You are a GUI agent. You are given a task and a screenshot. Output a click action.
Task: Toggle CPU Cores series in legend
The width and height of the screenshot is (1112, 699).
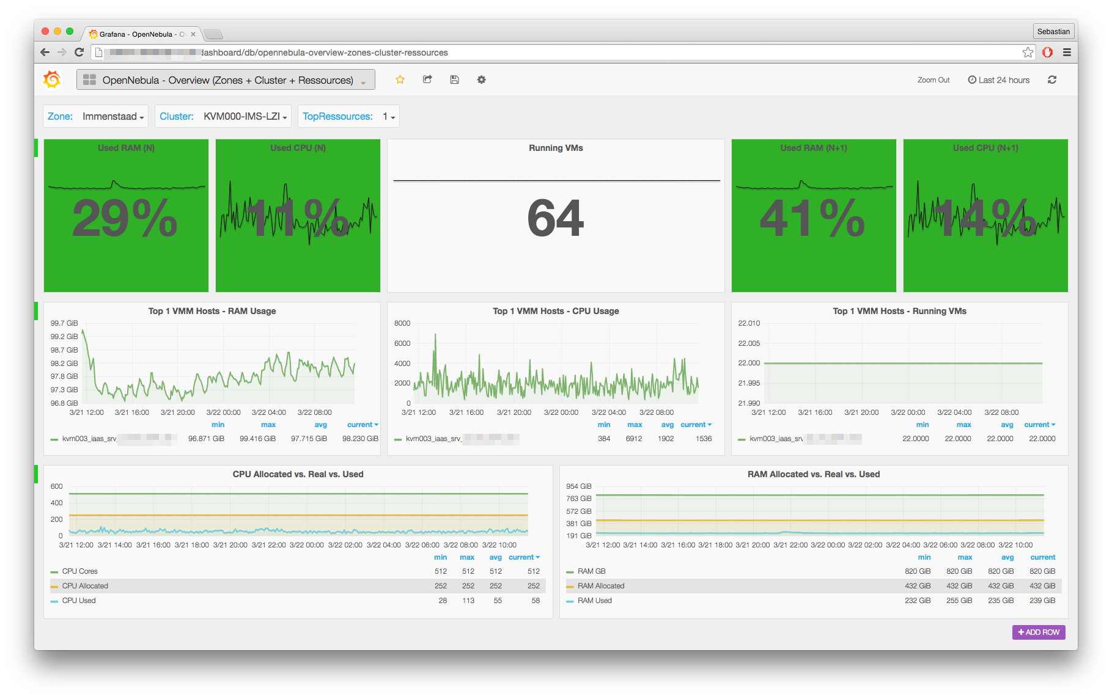point(79,571)
